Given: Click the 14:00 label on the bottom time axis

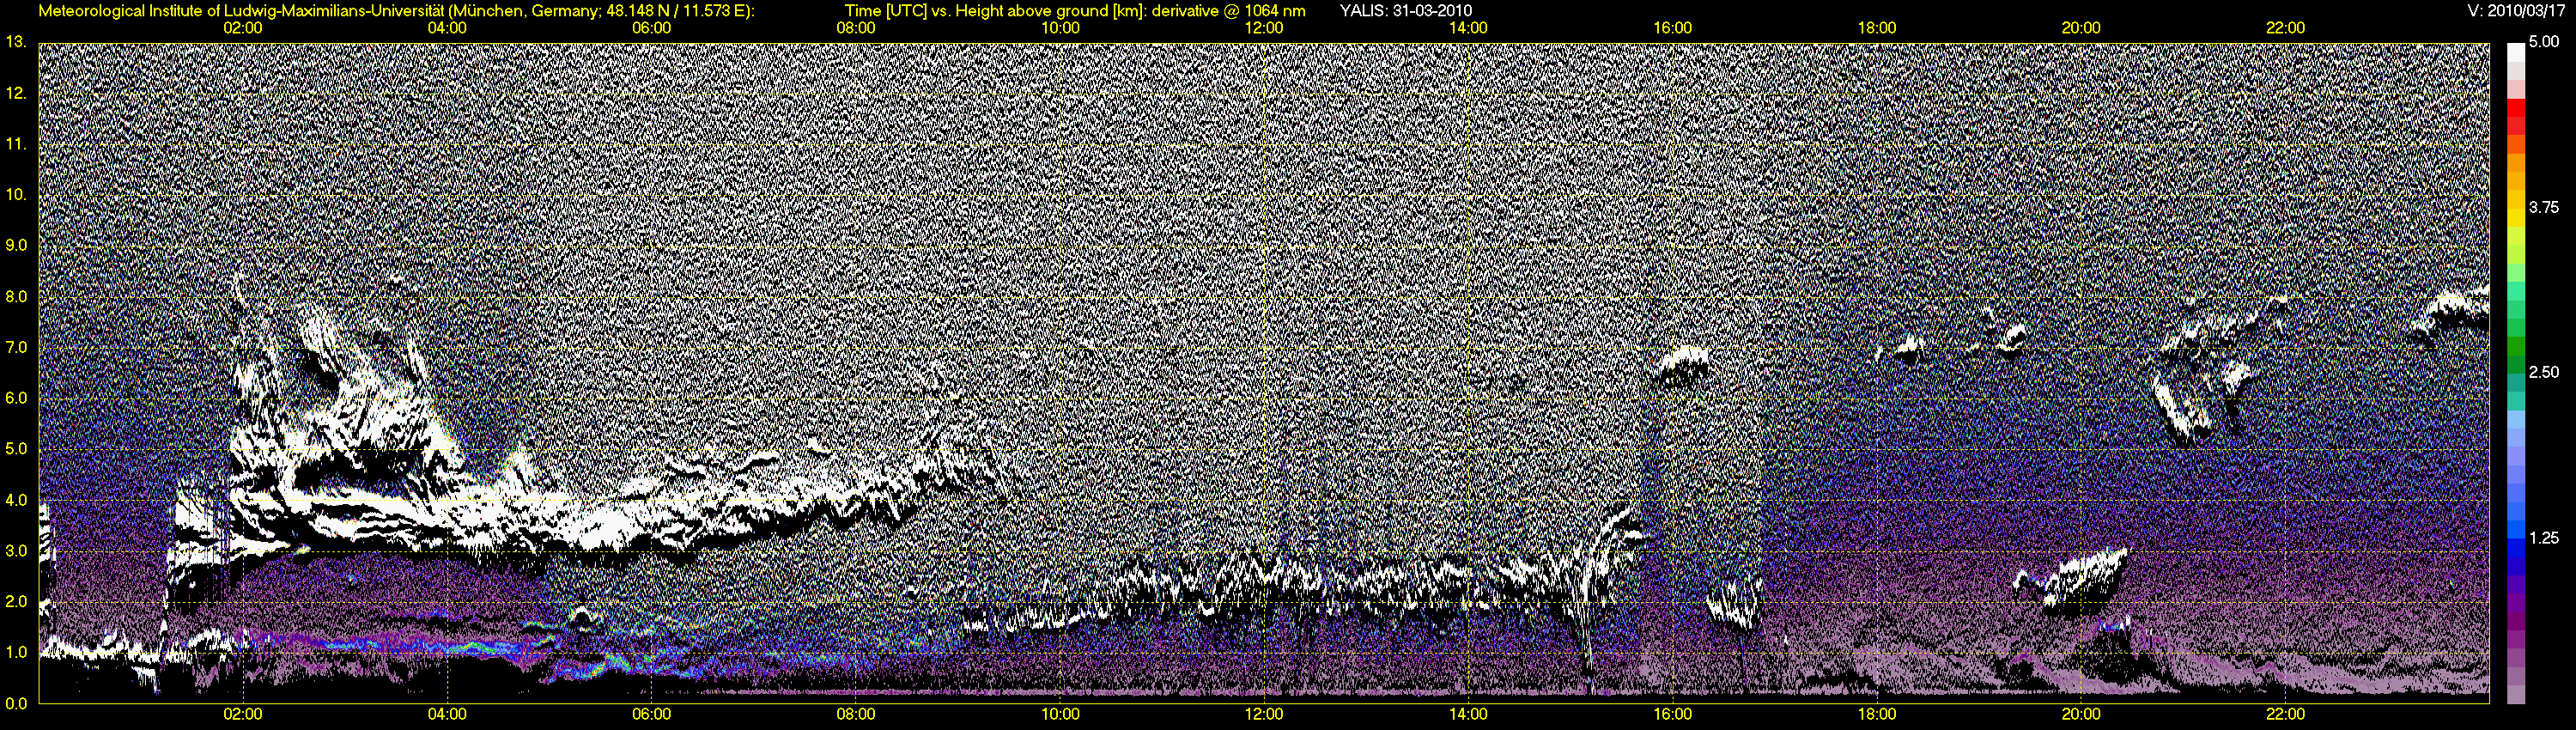Looking at the screenshot, I should point(1468,714).
